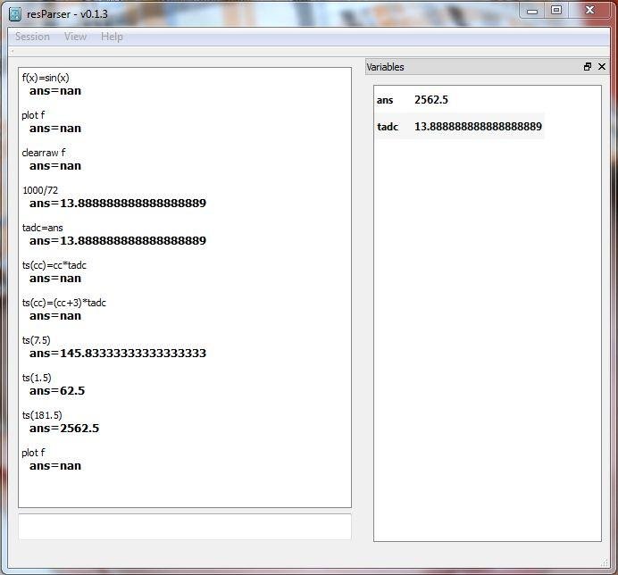
Task: Open the Help menu
Action: click(112, 37)
